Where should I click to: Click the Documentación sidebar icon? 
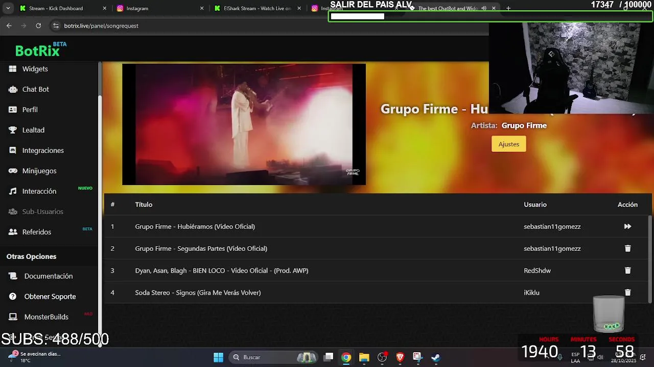point(13,276)
